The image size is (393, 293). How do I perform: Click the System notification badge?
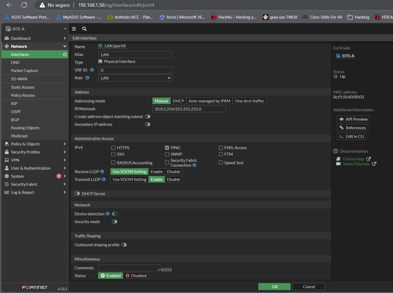(59, 176)
